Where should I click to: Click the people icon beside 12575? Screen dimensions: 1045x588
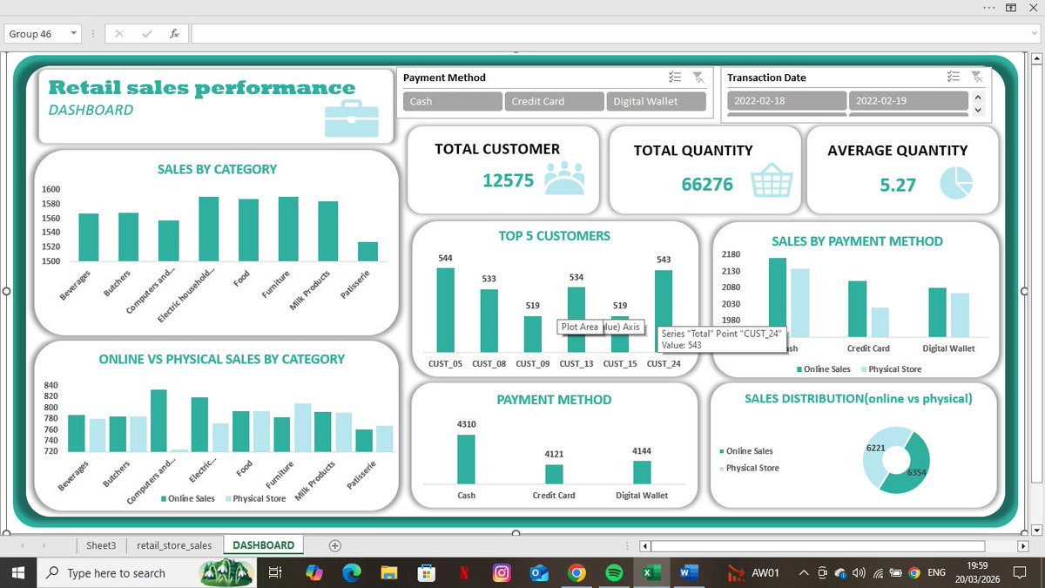(x=564, y=178)
